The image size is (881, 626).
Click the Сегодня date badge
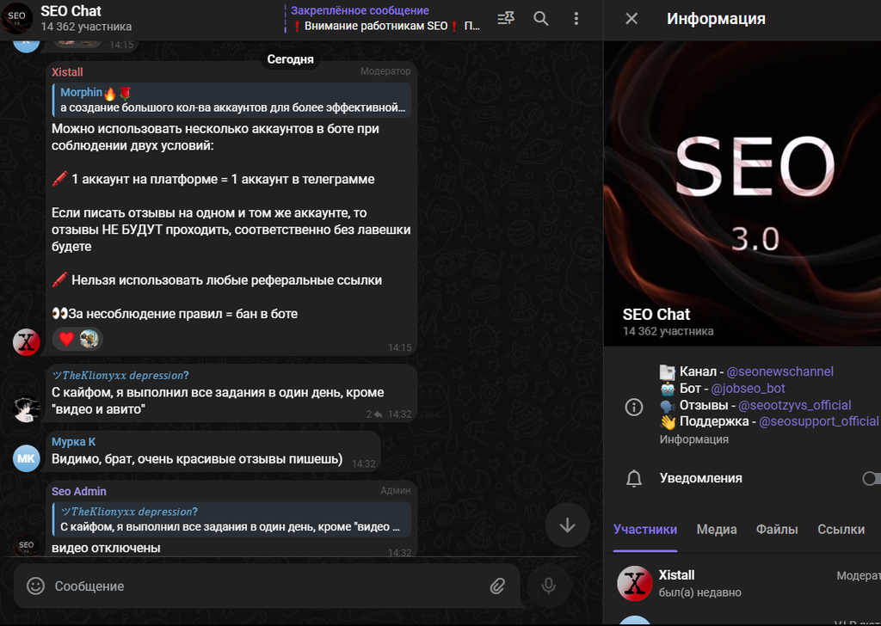pyautogui.click(x=291, y=59)
